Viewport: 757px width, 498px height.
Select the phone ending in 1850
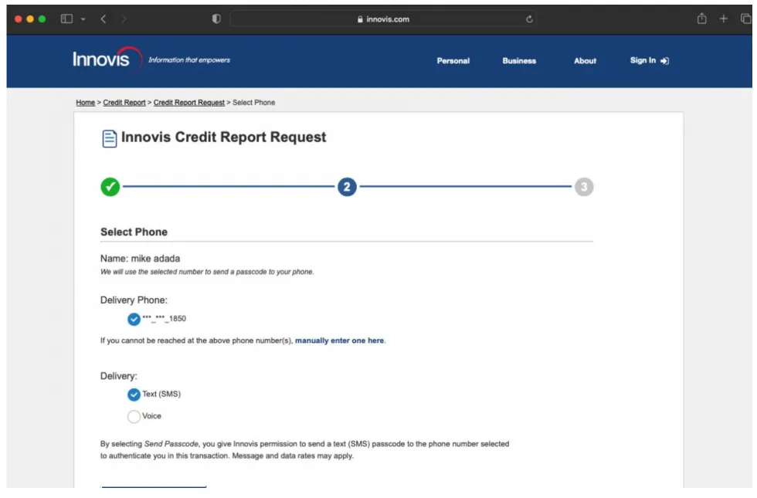click(x=134, y=319)
